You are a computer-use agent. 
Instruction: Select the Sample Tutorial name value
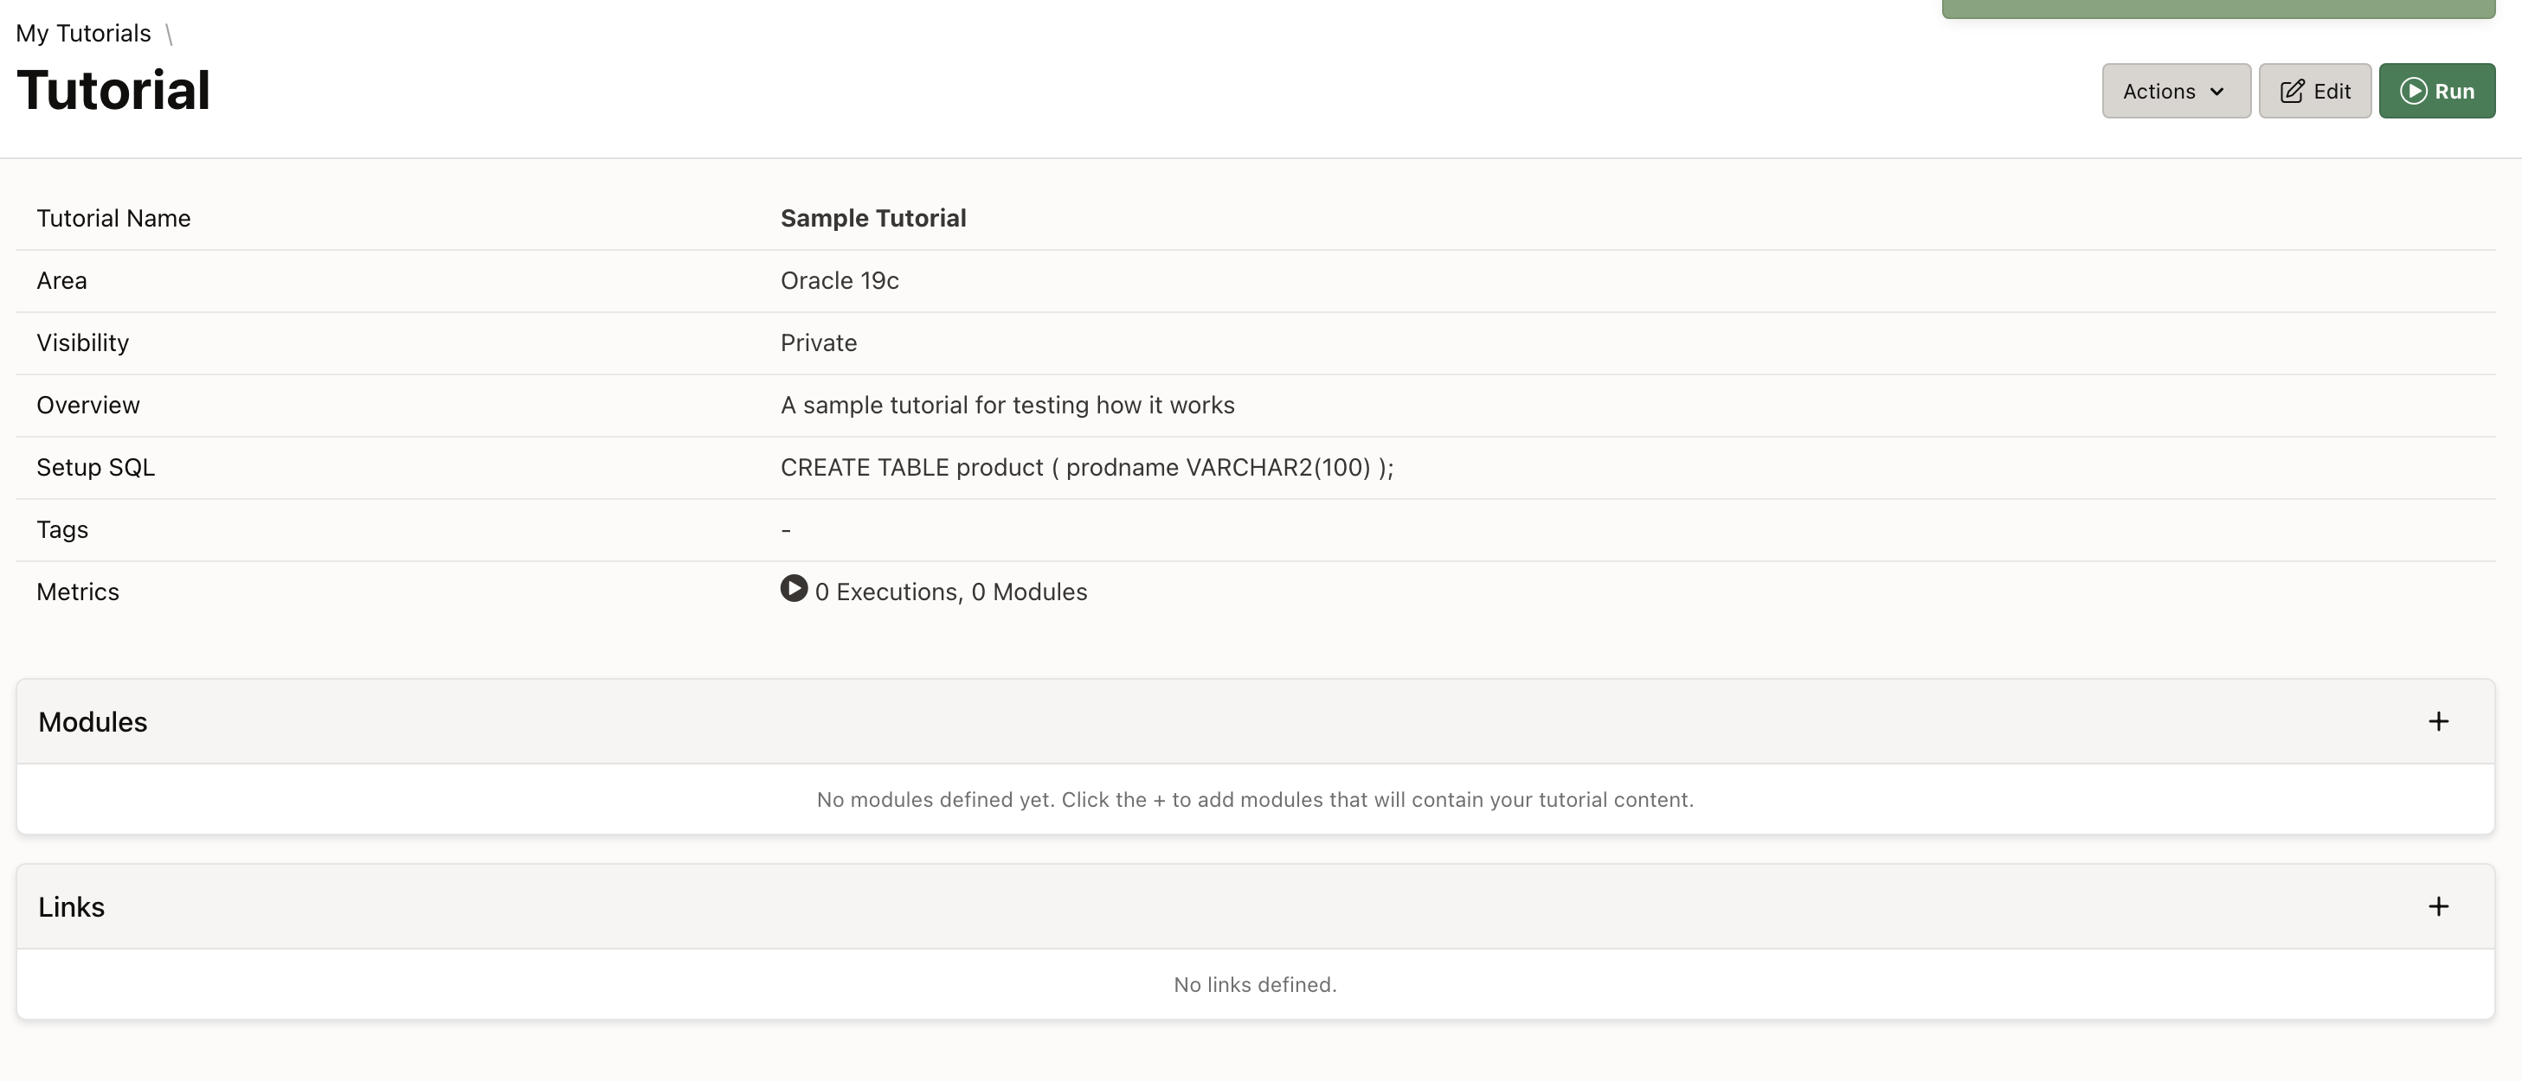click(872, 218)
